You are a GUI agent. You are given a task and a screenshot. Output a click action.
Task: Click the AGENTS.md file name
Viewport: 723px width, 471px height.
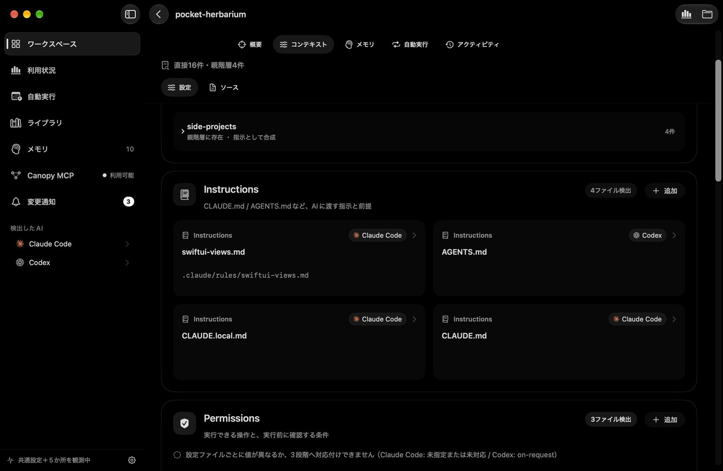coord(464,252)
